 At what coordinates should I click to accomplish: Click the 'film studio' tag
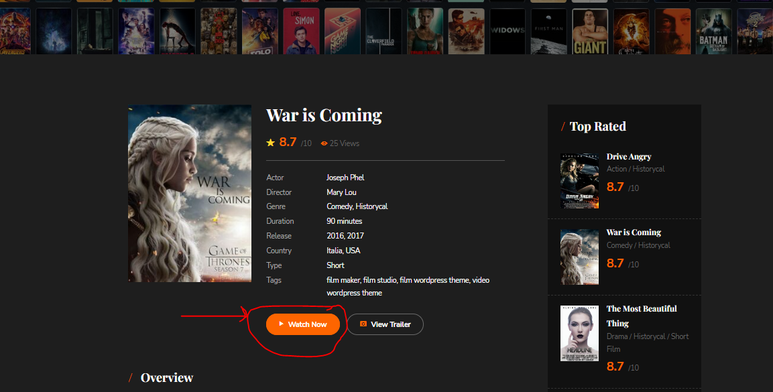(380, 280)
